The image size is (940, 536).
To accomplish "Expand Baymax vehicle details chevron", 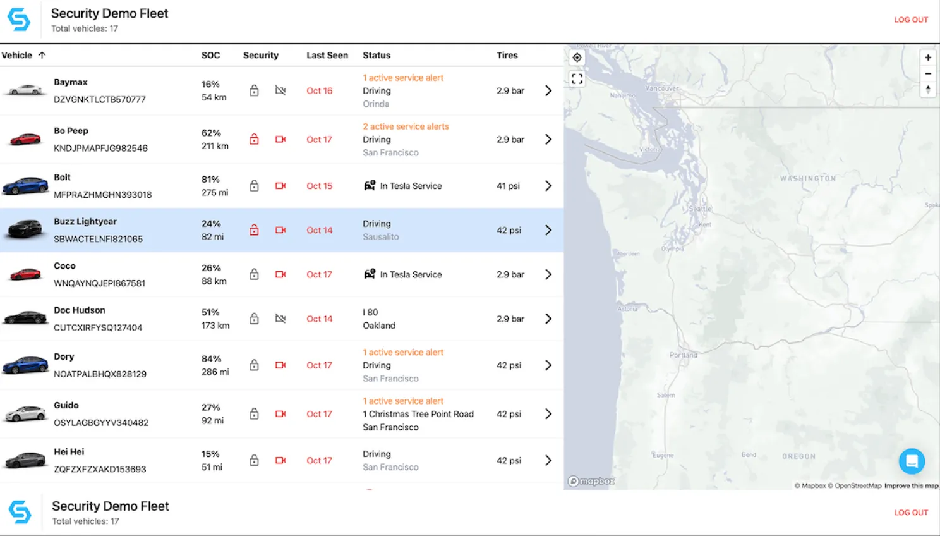I will pos(548,91).
